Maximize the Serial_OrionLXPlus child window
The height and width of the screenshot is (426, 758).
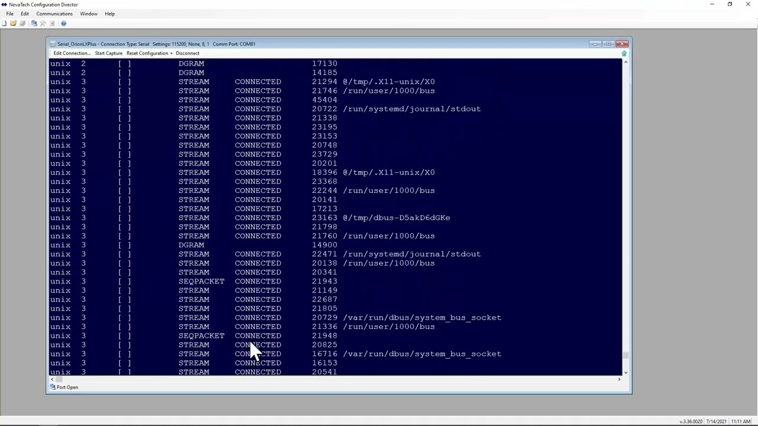[x=609, y=44]
